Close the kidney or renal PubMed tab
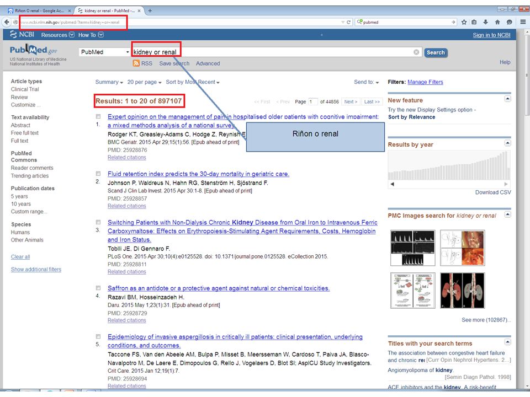This screenshot has height=397, width=530. [139, 11]
